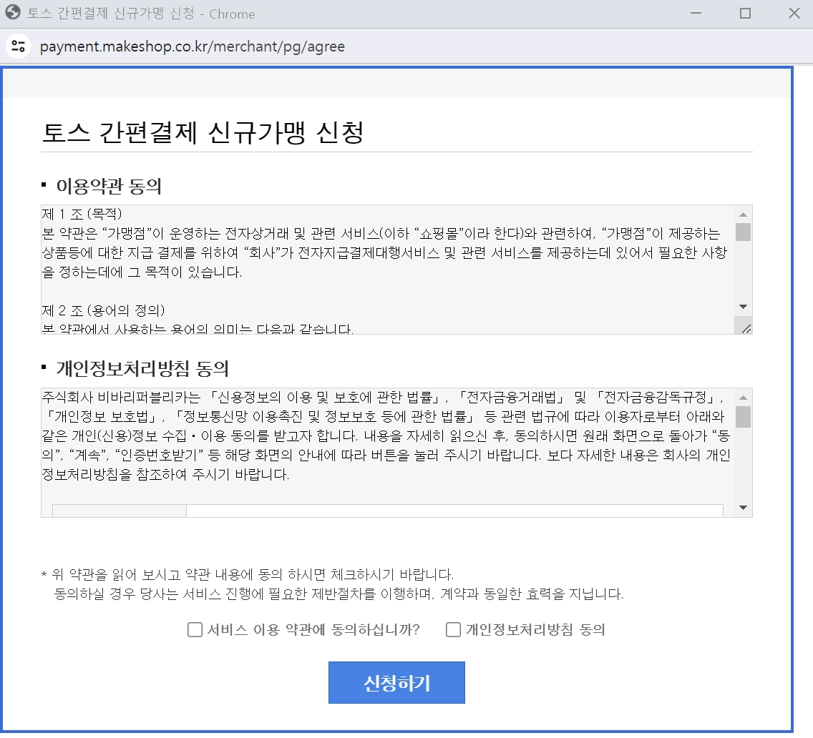Click the terms-of-use box scroll up arrow

pos(743,215)
